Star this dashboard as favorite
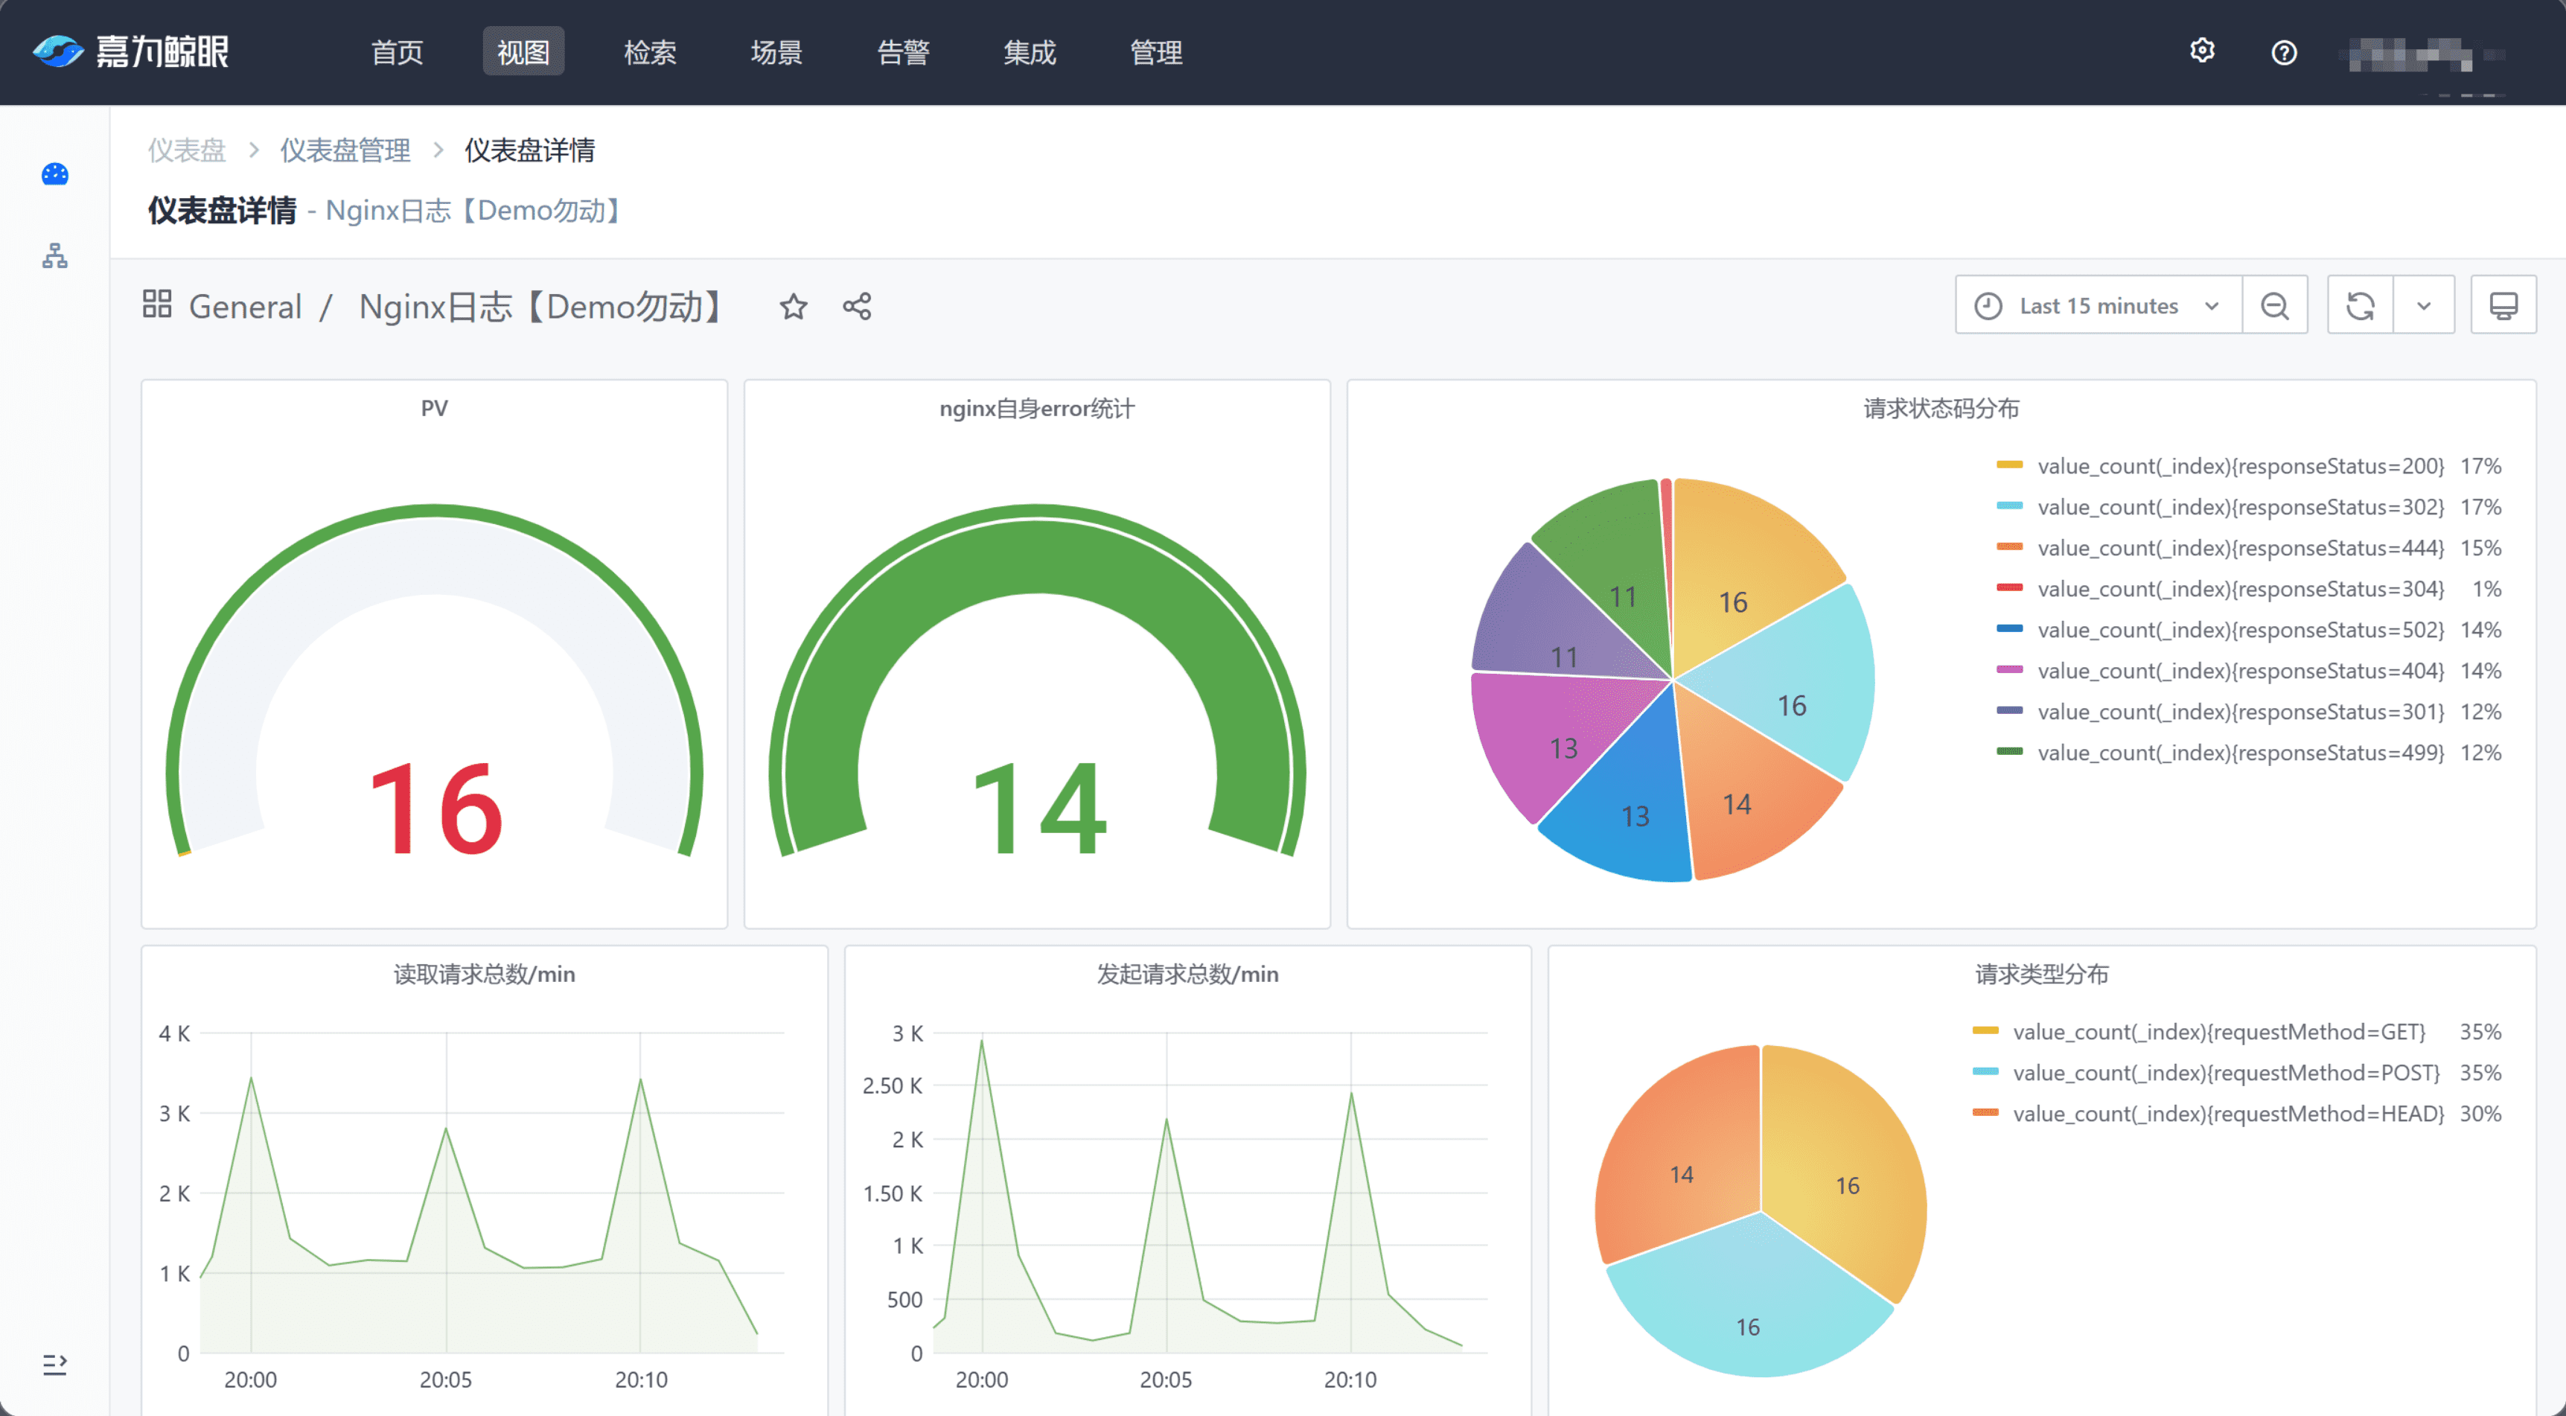Image resolution: width=2566 pixels, height=1416 pixels. coord(793,307)
